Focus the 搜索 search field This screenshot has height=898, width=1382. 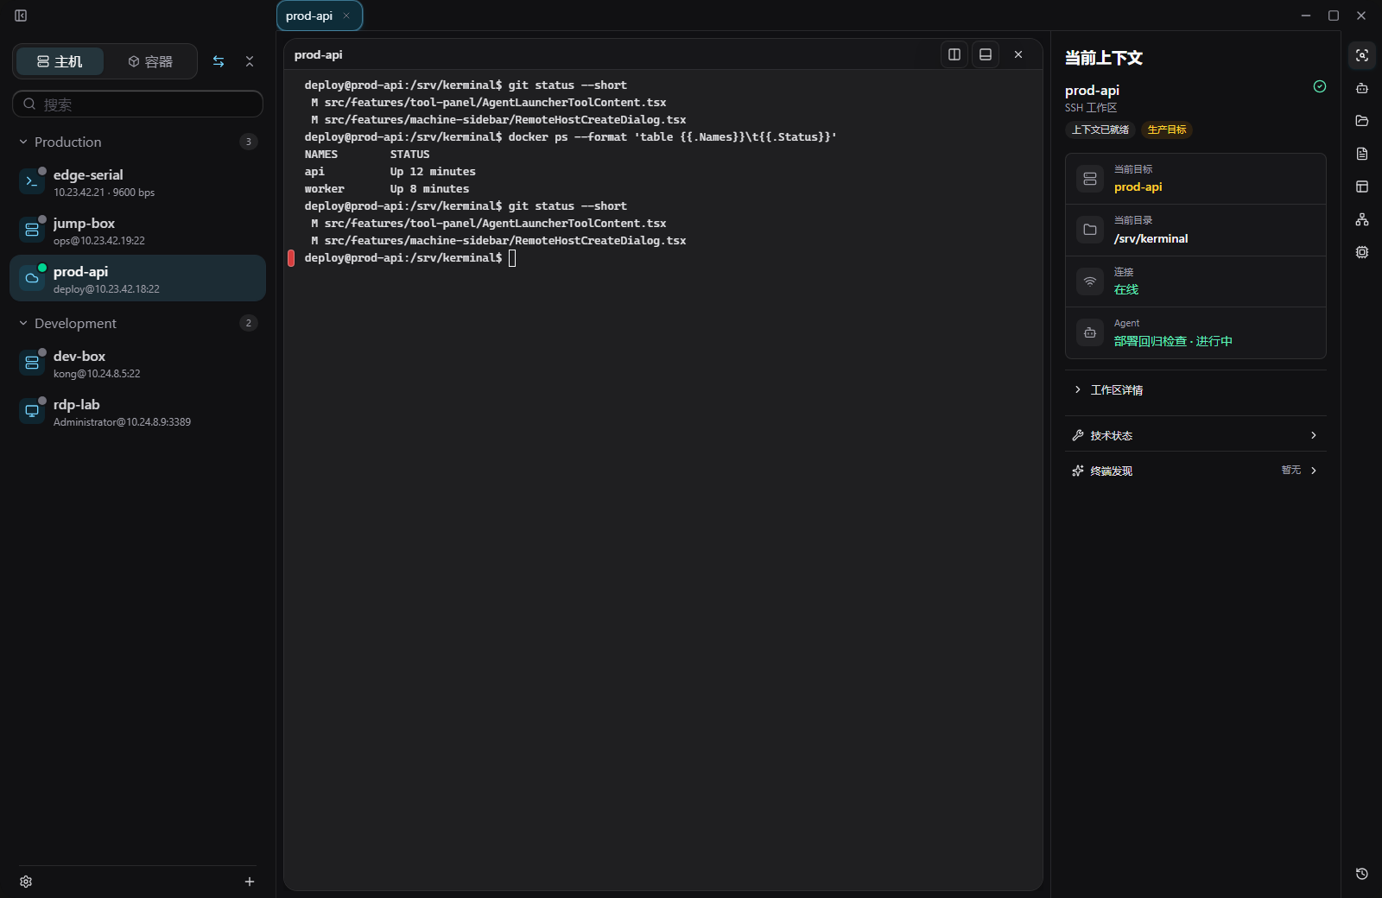click(x=137, y=104)
